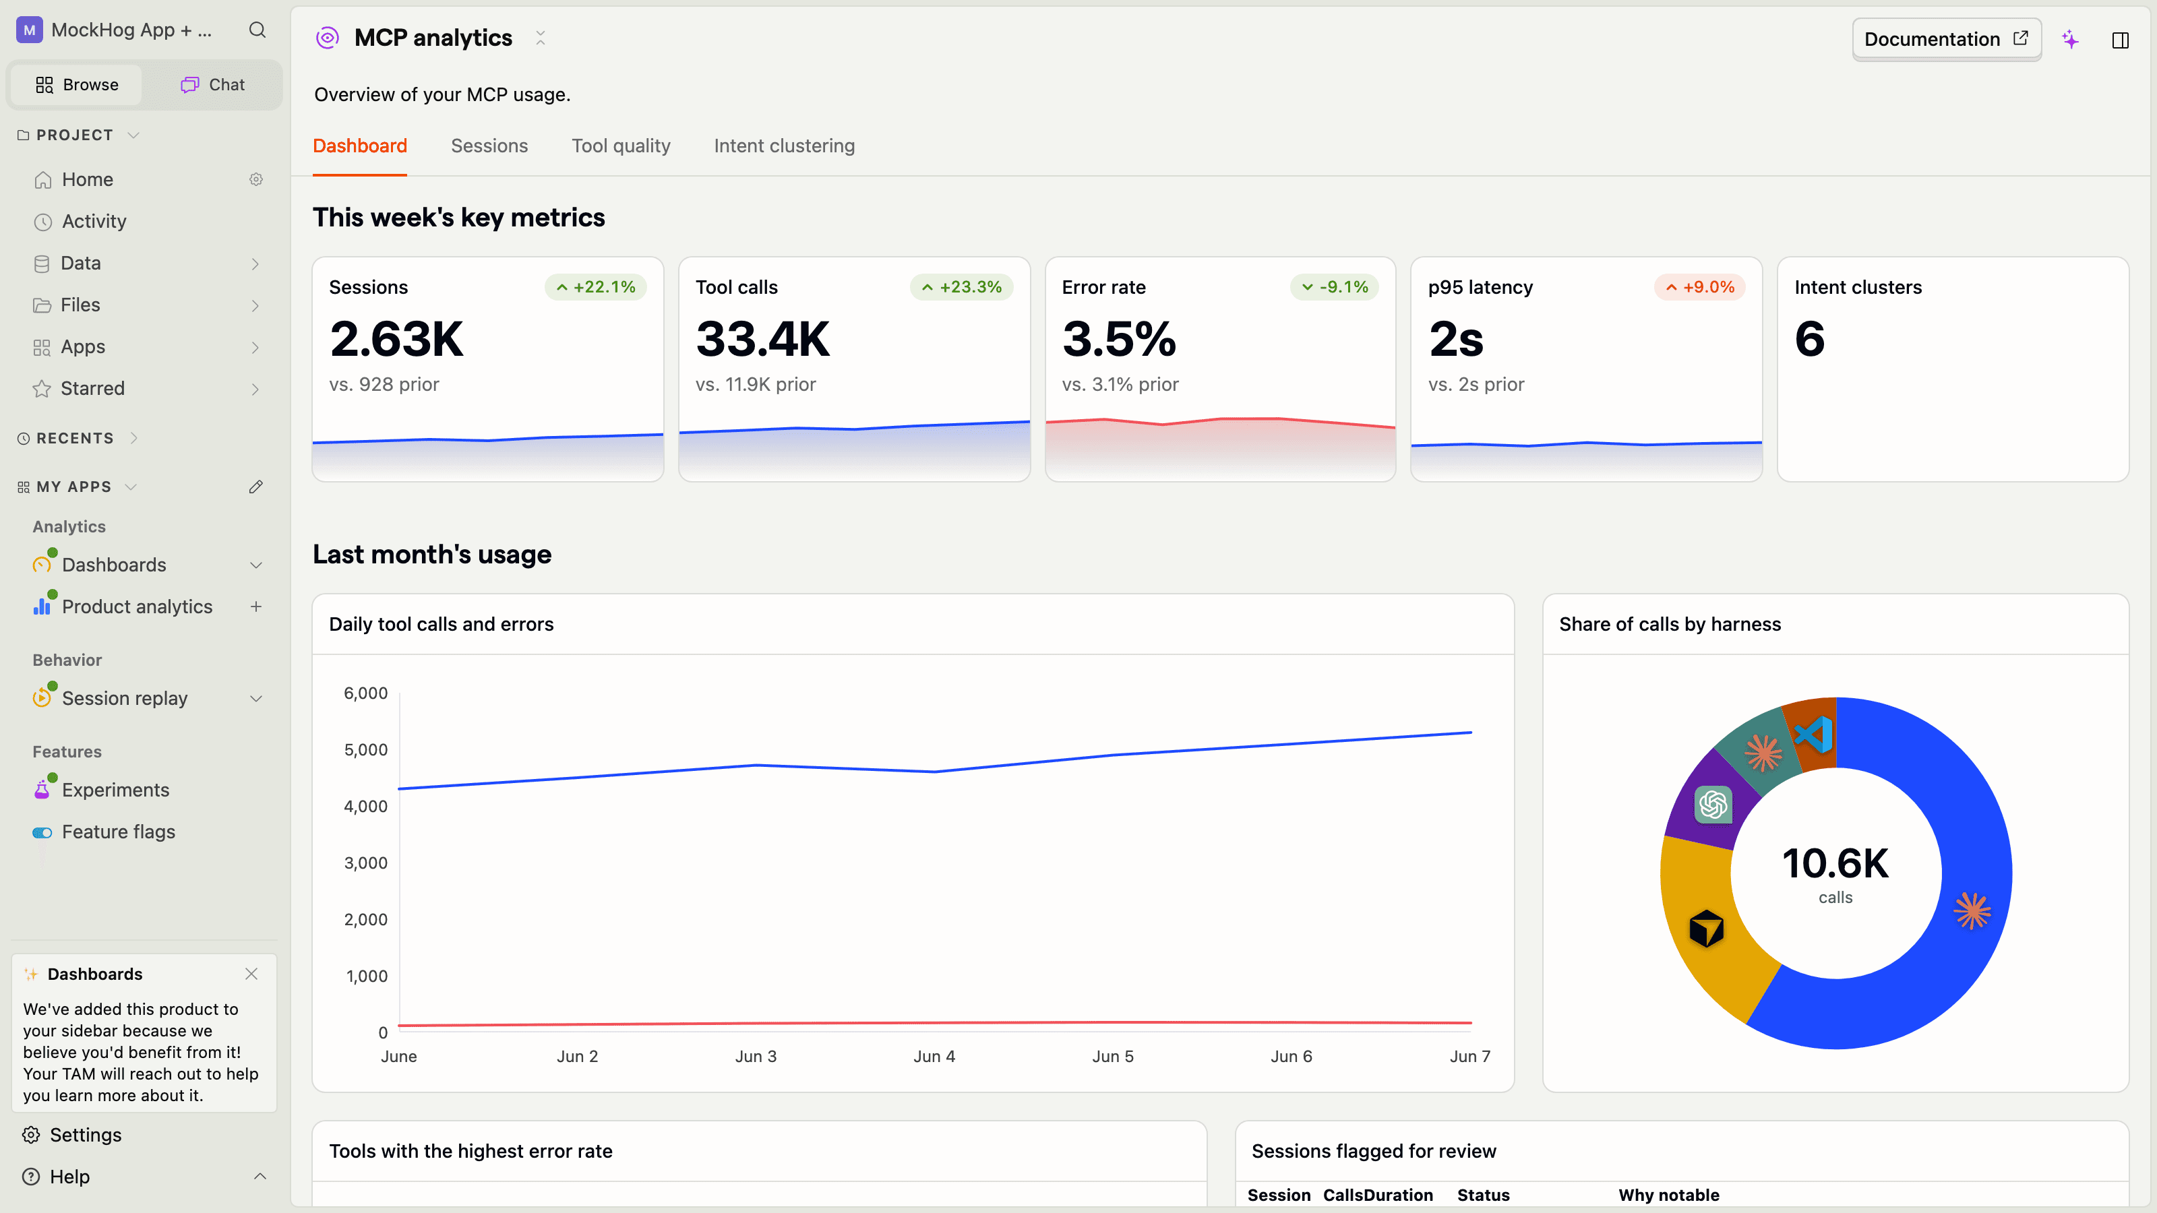Dismiss the Dashboards notice with the X

(251, 974)
